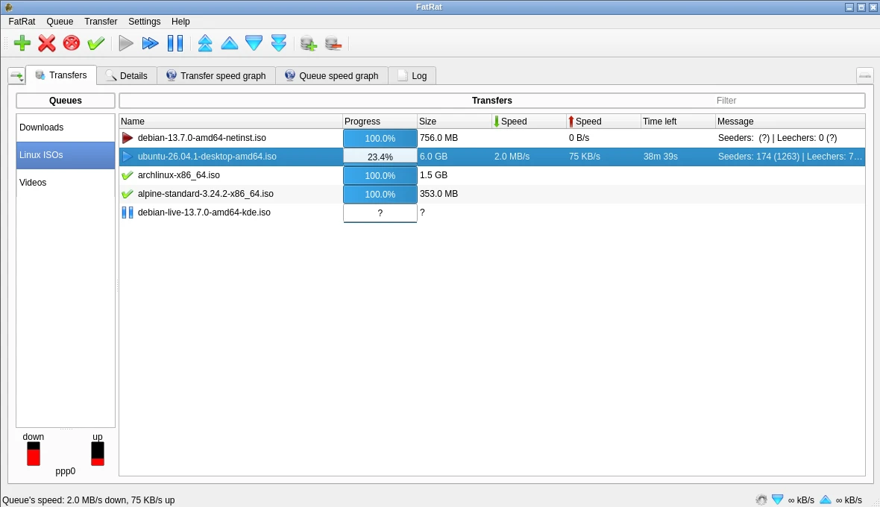Select alpine-standard-3.24.2-x86_64.iso transfer
Image resolution: width=880 pixels, height=507 pixels.
pyautogui.click(x=492, y=194)
